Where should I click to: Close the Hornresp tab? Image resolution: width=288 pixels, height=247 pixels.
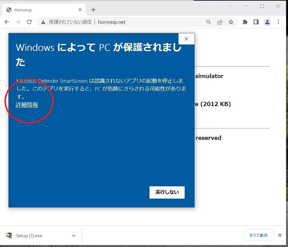[x=80, y=10]
